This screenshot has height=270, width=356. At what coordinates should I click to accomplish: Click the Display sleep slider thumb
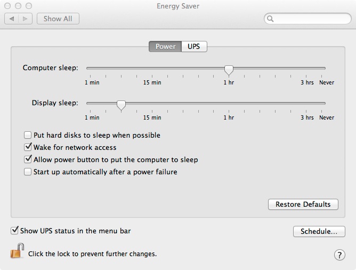[121, 105]
